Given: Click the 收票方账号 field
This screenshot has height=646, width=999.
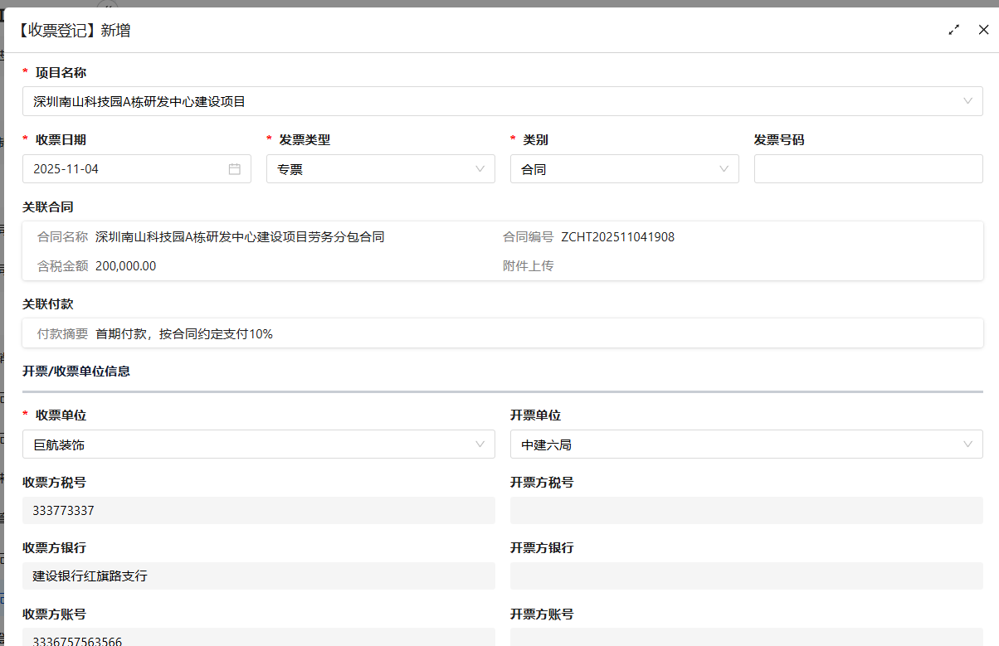Looking at the screenshot, I should coord(258,639).
